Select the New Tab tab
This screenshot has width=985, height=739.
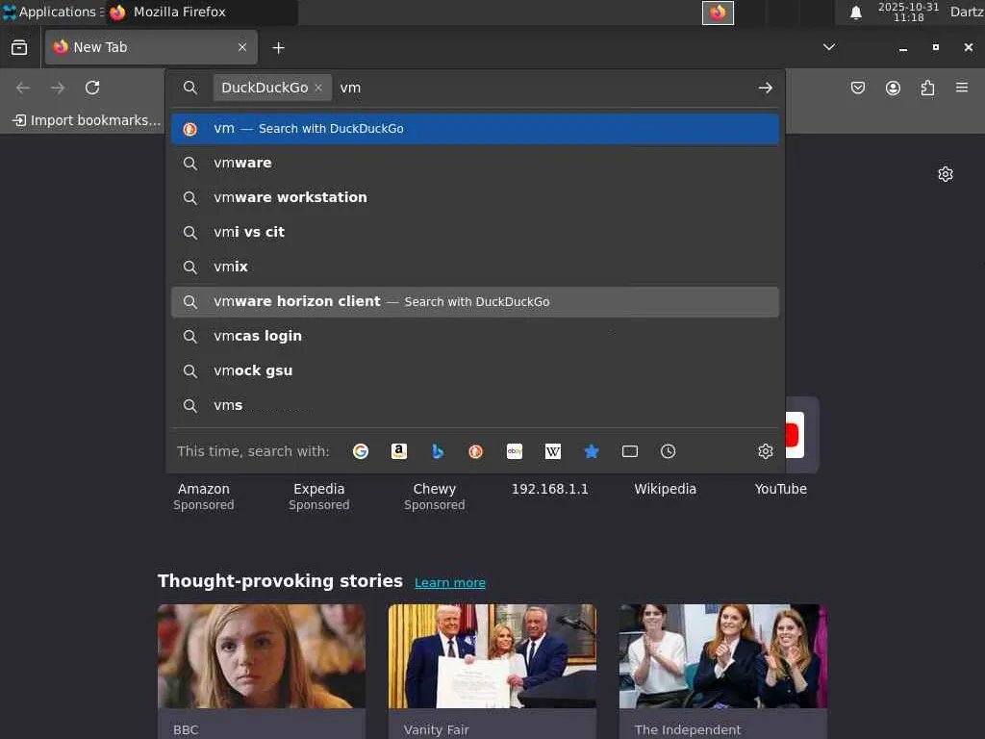pos(151,47)
